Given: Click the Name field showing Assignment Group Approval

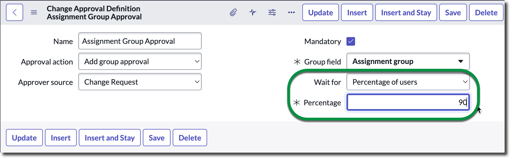Looking at the screenshot, I should [x=140, y=41].
